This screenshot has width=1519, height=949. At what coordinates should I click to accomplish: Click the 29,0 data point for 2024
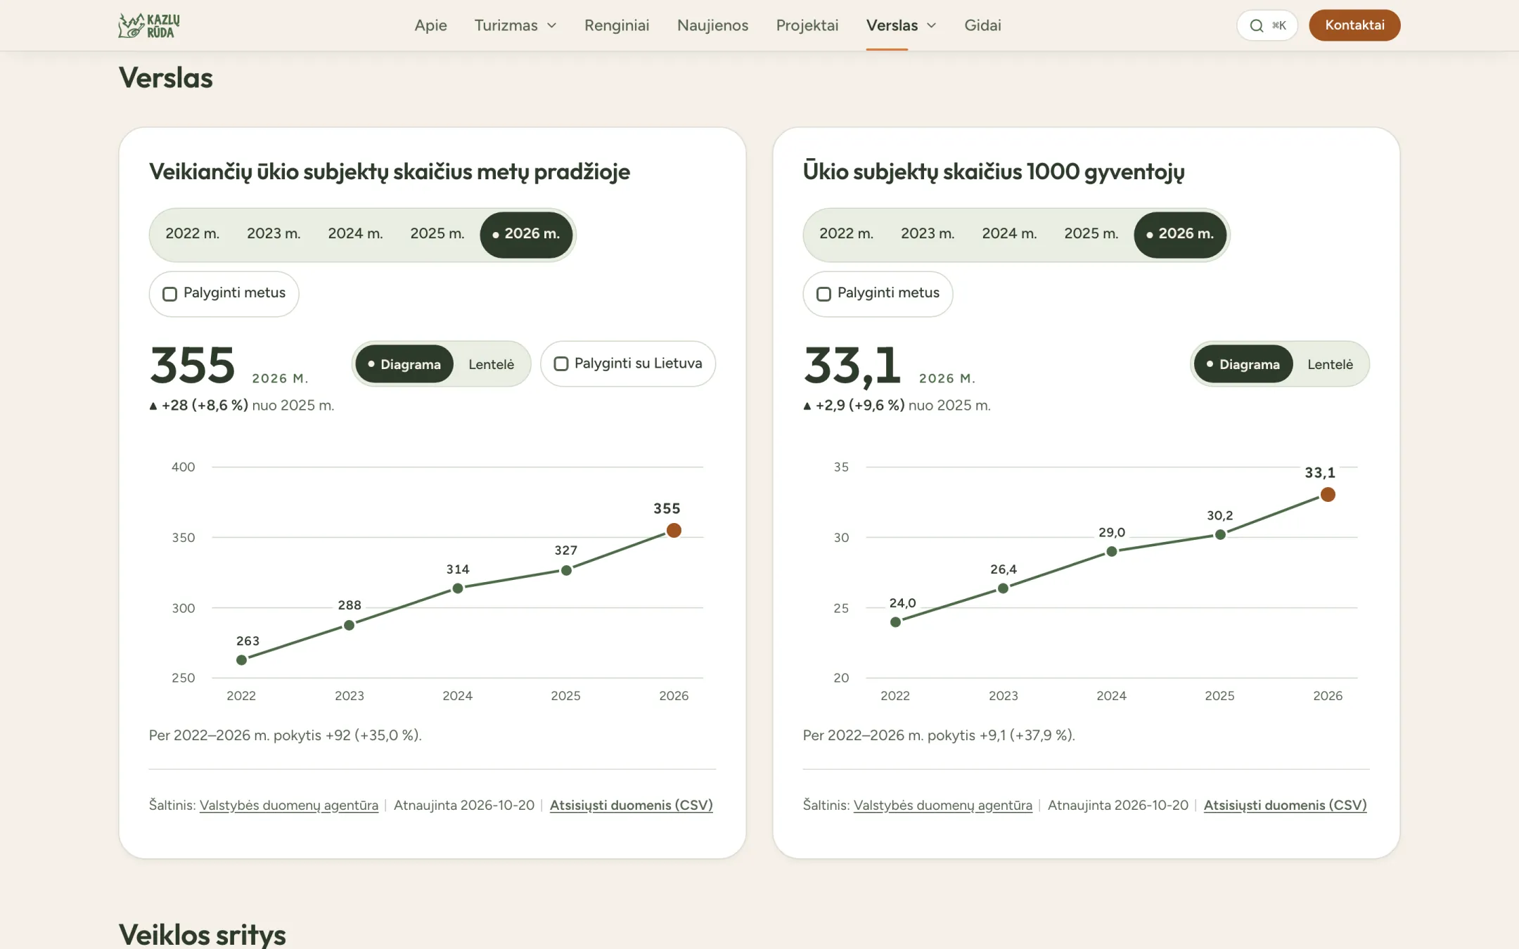pyautogui.click(x=1112, y=552)
